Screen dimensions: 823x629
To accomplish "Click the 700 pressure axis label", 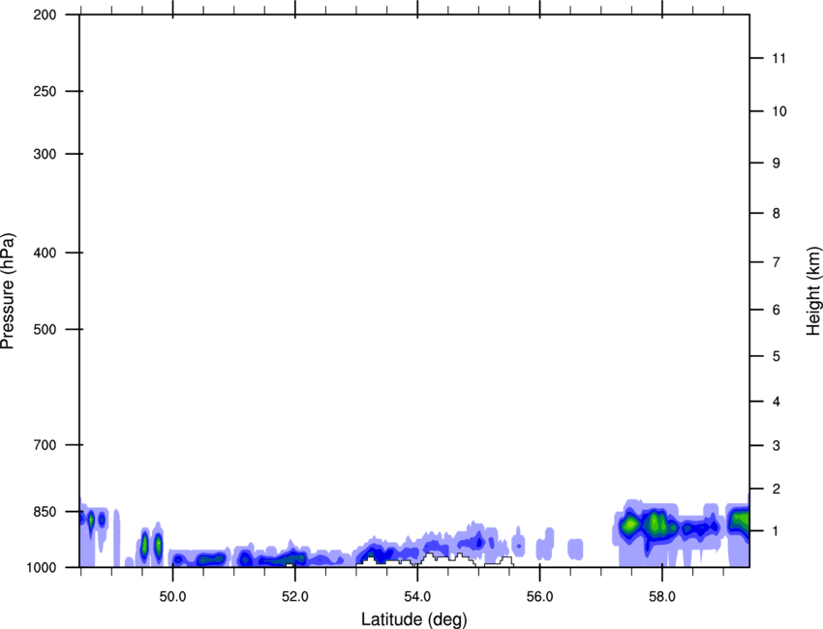I will [45, 445].
